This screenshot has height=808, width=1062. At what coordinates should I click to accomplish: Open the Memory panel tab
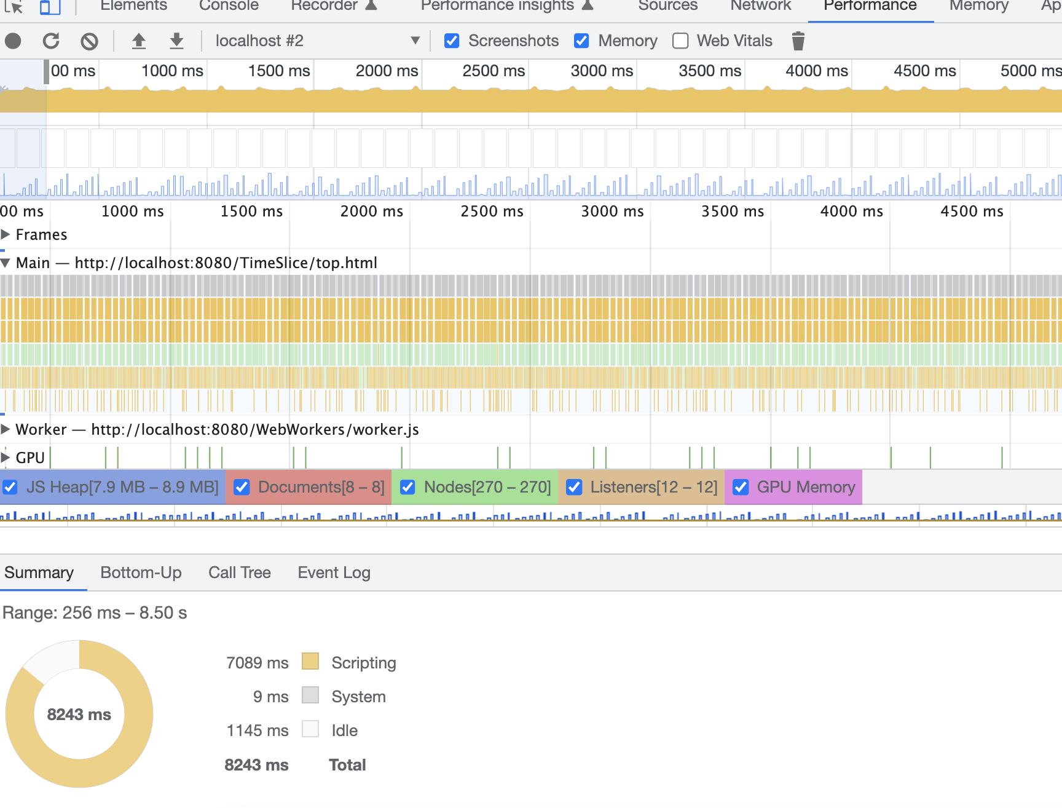[979, 6]
